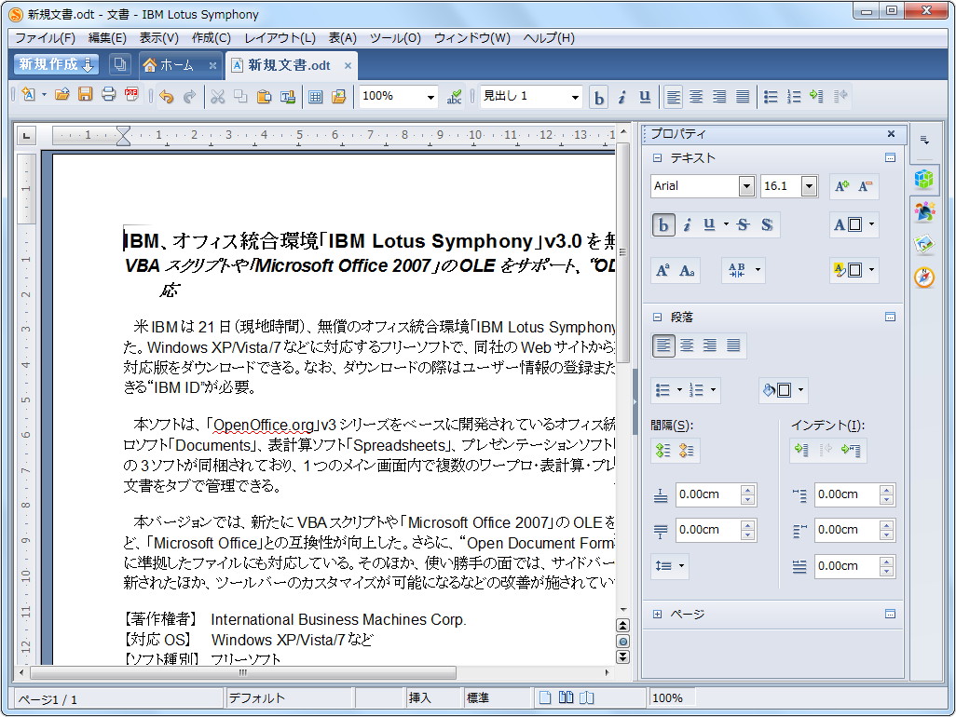Collapse the 段落 section
Viewport: 956px width, 717px height.
pos(657,318)
